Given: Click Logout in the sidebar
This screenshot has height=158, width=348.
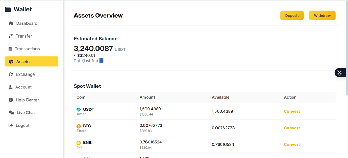Looking at the screenshot, I should pyautogui.click(x=32, y=125).
